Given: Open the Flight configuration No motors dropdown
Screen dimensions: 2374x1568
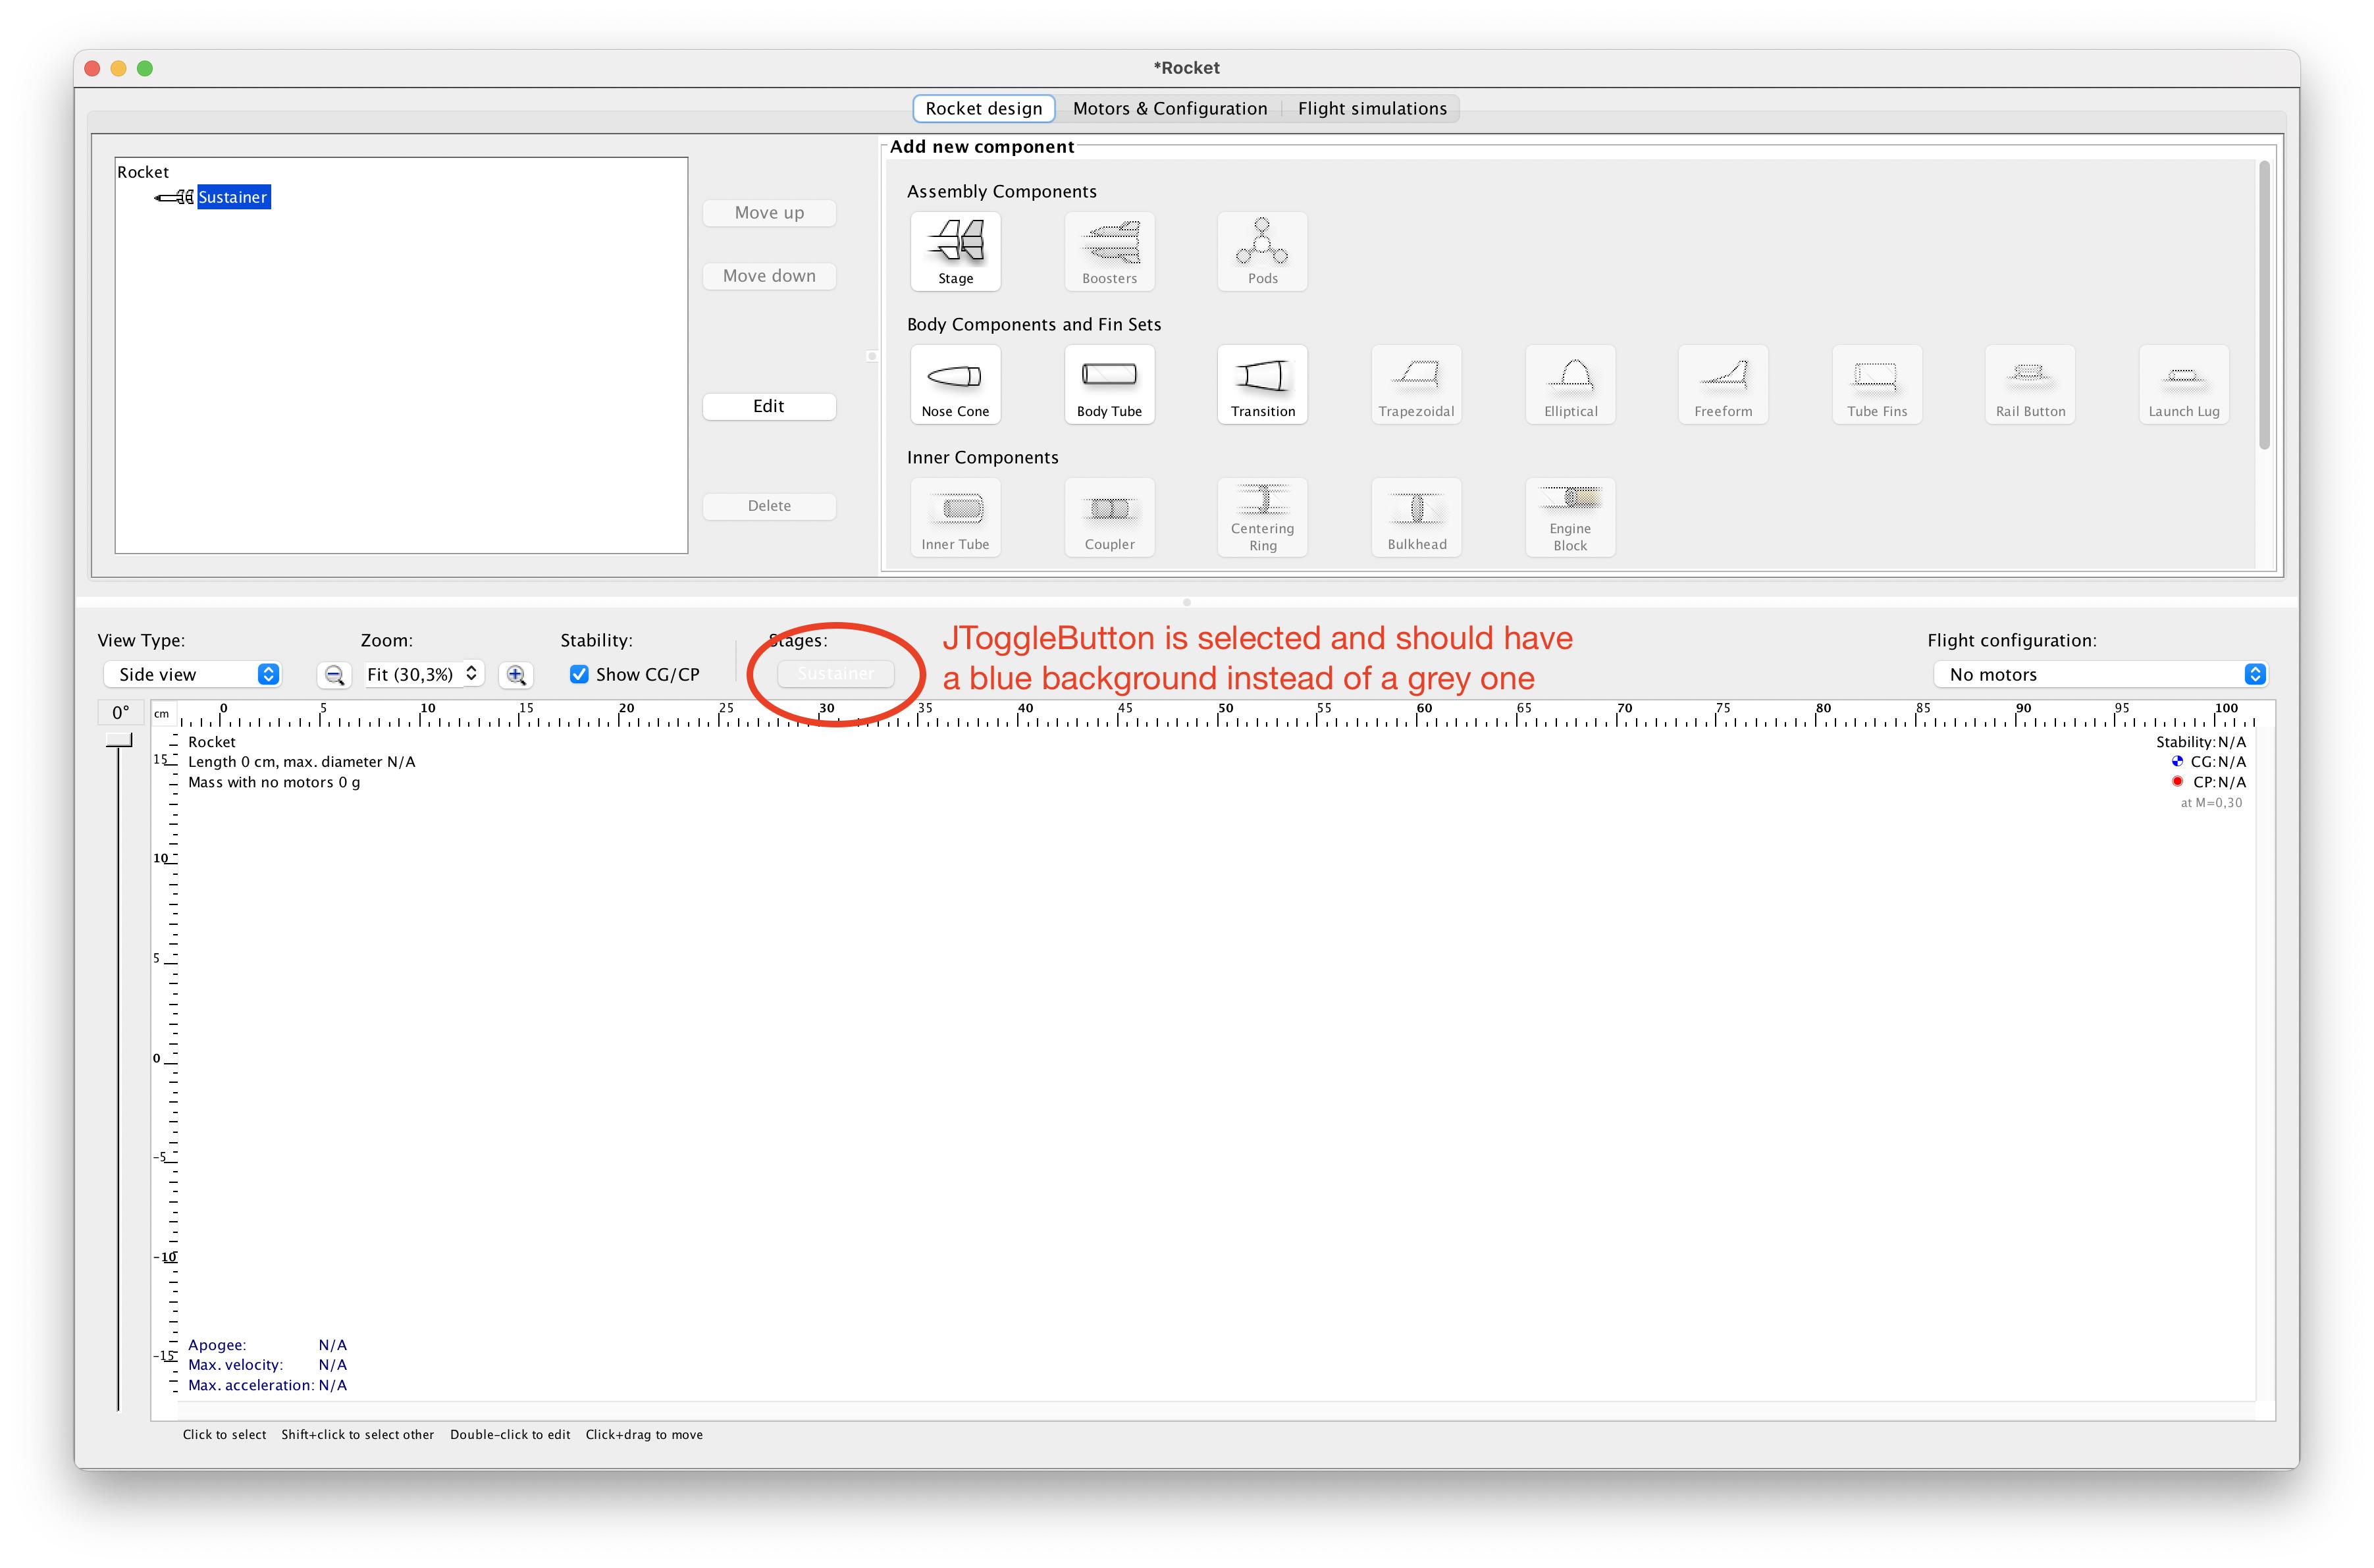Looking at the screenshot, I should pos(2100,674).
